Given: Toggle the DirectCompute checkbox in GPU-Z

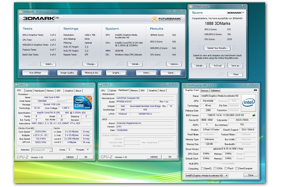Looking at the screenshot, I should pos(236,168).
